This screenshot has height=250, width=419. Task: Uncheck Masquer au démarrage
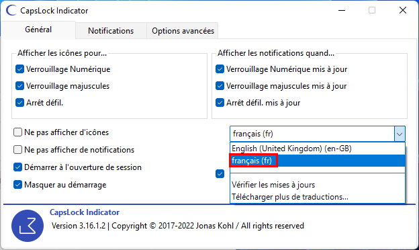pos(17,185)
